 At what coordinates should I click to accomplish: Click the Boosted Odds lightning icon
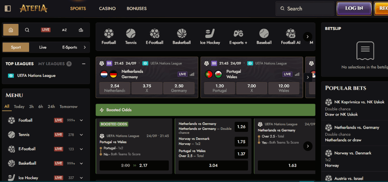pos(101,110)
